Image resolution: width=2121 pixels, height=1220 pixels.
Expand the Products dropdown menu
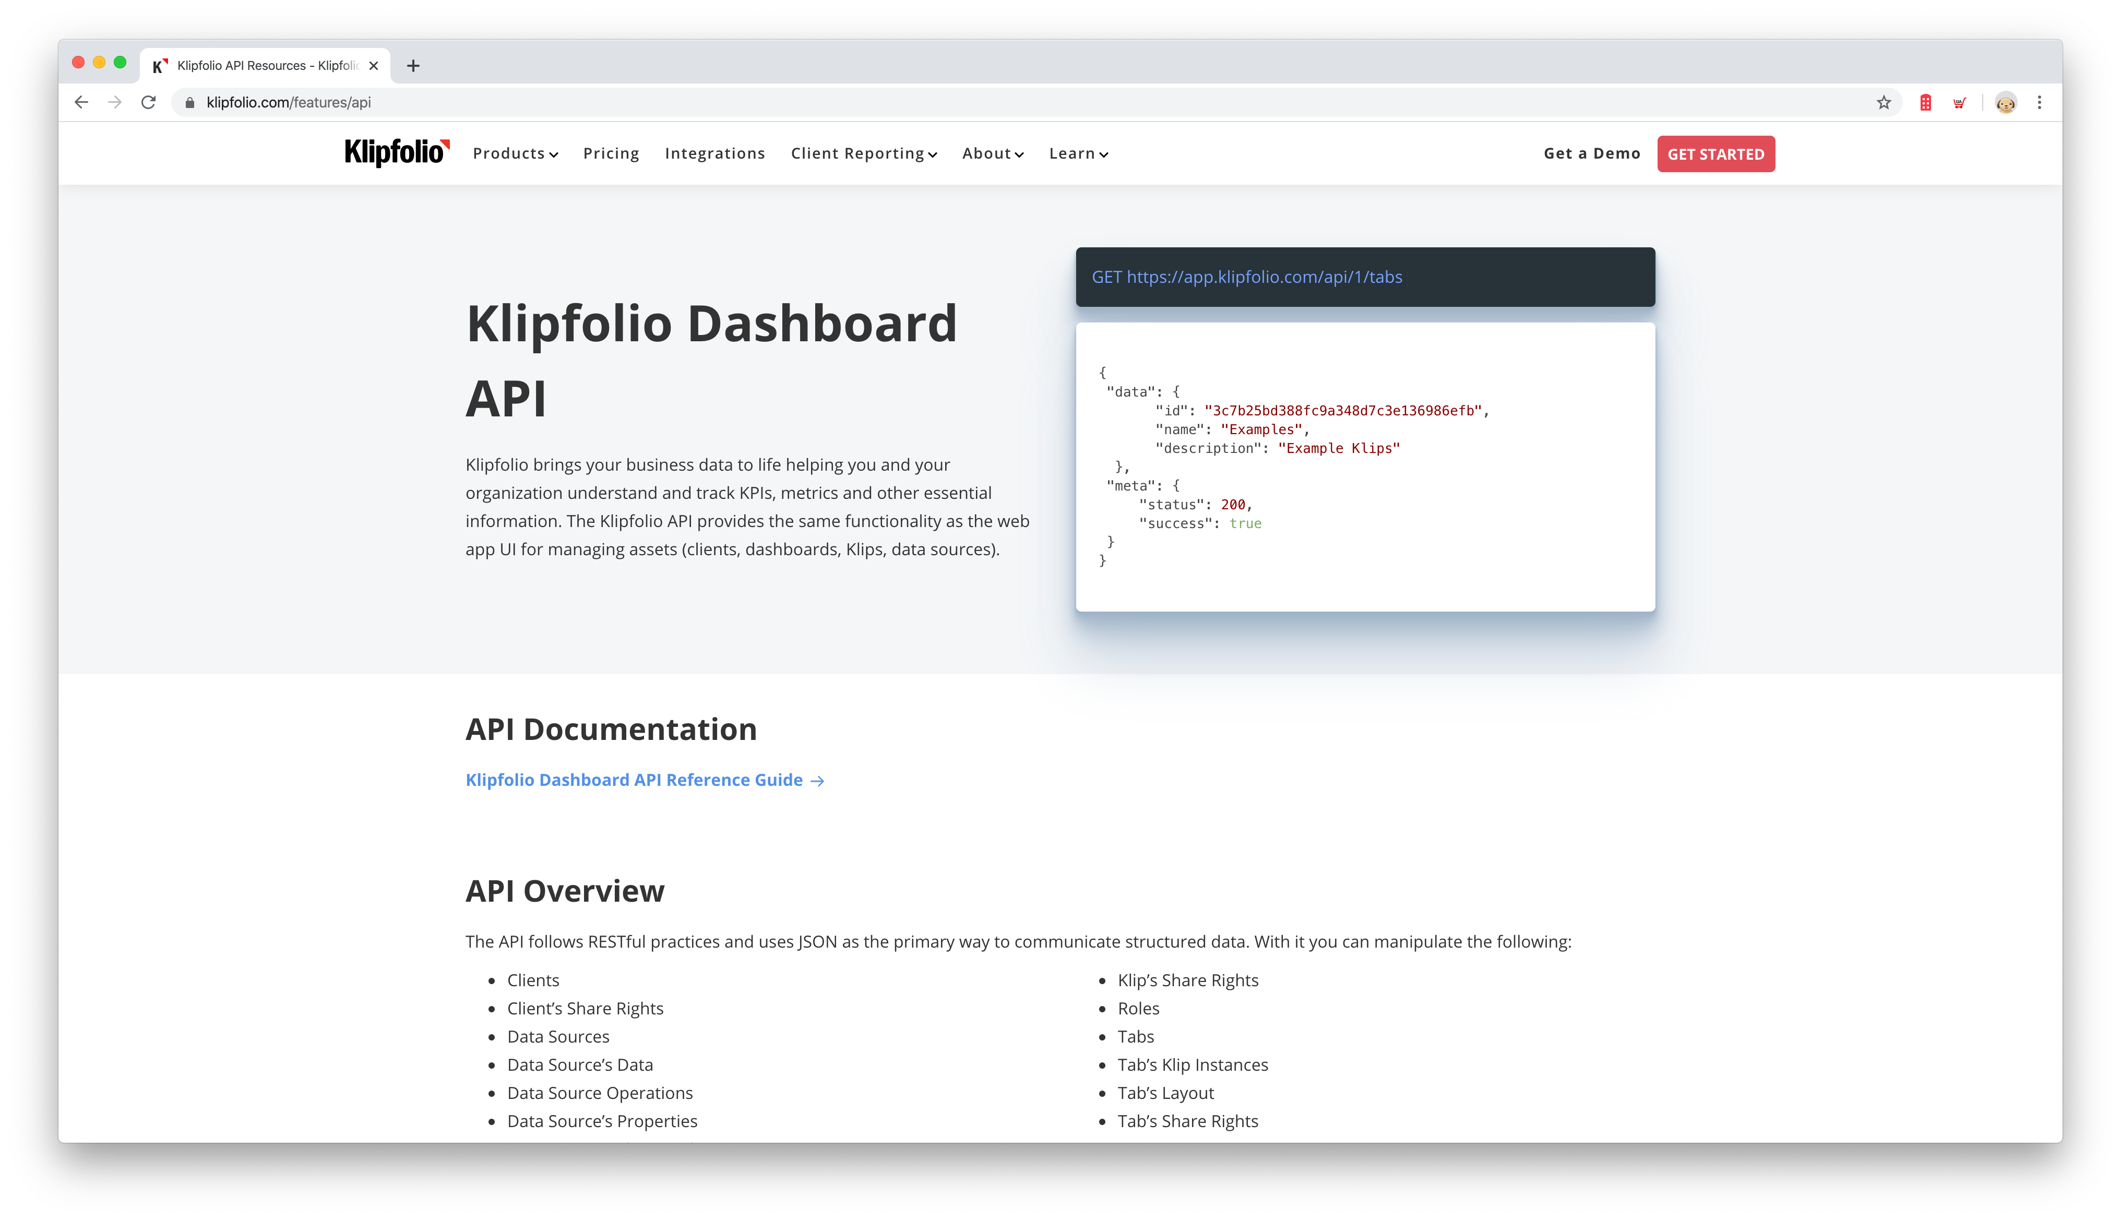point(515,153)
